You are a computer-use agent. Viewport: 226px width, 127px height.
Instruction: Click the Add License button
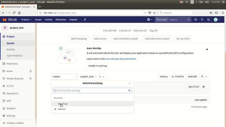coord(100,38)
